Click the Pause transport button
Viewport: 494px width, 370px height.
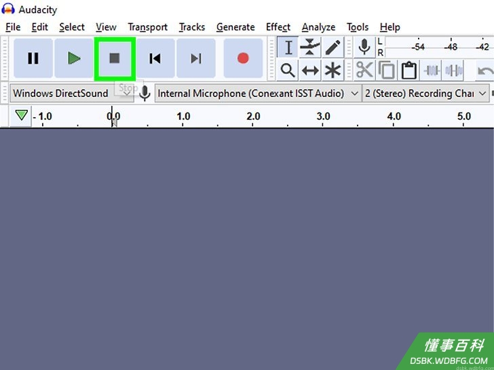click(x=33, y=58)
